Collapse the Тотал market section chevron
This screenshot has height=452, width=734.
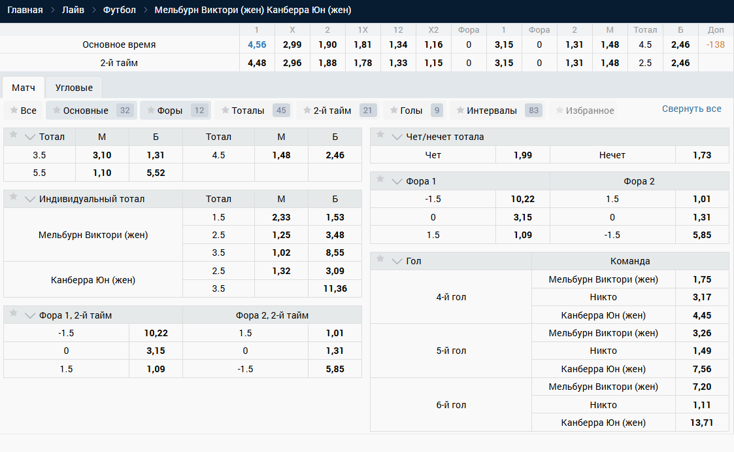29,137
